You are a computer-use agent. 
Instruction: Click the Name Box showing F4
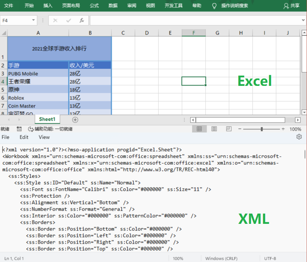(x=15, y=20)
